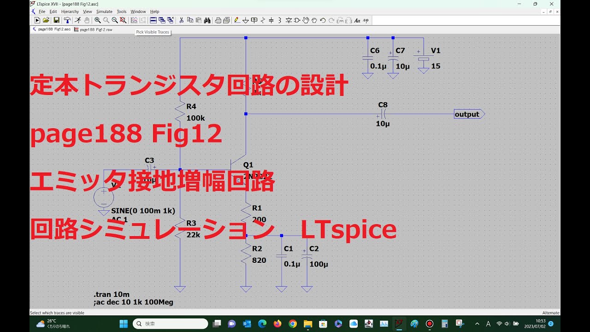Viewport: 590px width, 332px height.
Task: Click the .tran 10m directive text
Action: (x=112, y=295)
